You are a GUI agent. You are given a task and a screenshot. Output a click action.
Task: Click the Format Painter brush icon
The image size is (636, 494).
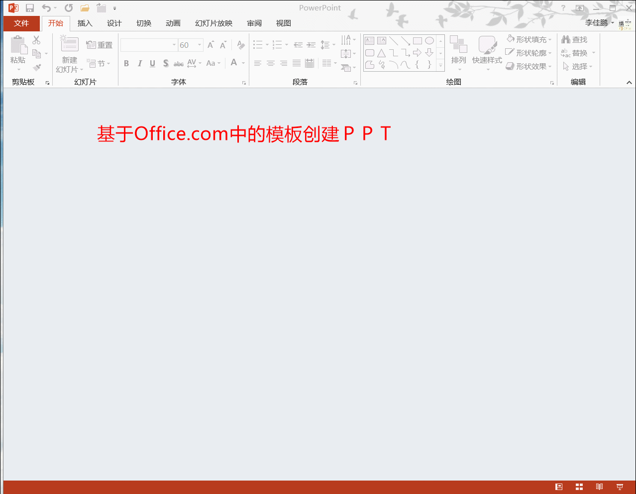click(37, 67)
